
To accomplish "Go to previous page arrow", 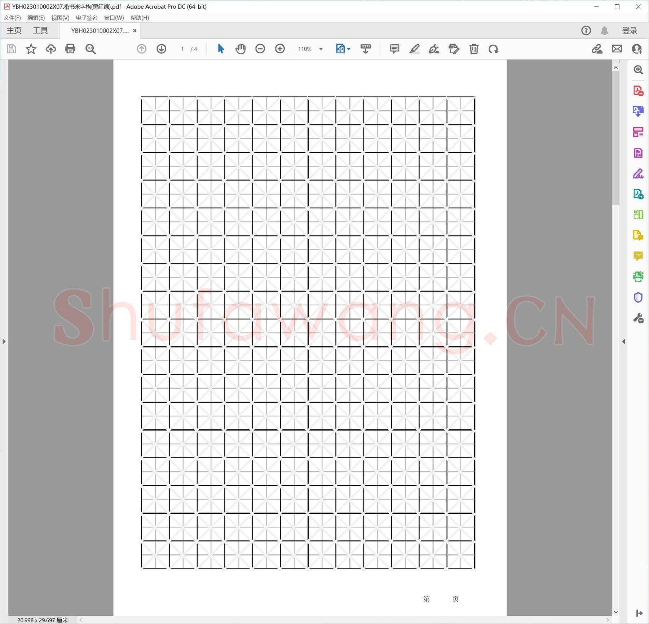I will coord(142,49).
